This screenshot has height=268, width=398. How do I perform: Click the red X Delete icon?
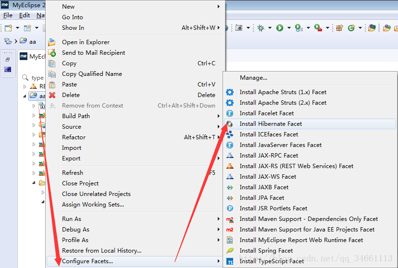52,95
